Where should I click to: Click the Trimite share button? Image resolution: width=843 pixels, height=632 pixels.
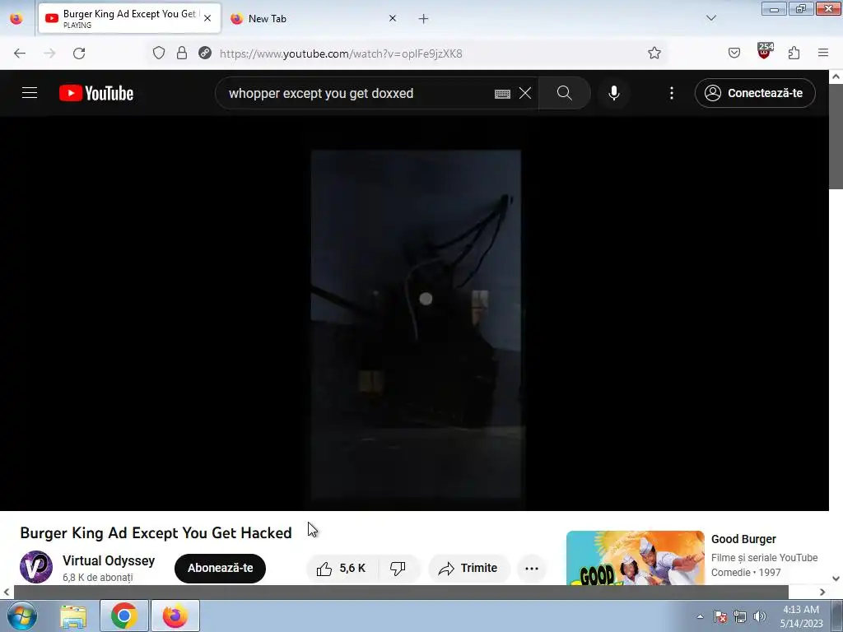tap(468, 568)
